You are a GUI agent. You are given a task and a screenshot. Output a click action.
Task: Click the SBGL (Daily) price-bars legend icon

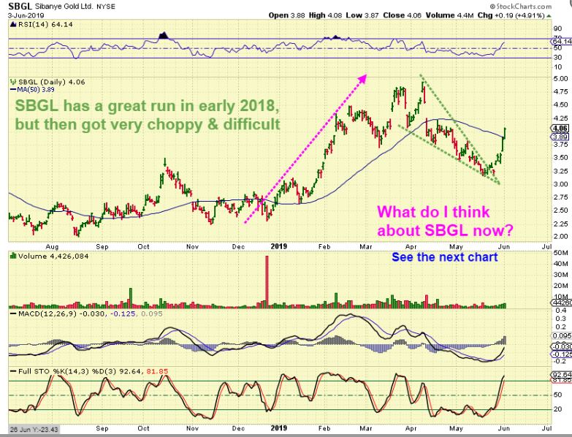tap(13, 82)
